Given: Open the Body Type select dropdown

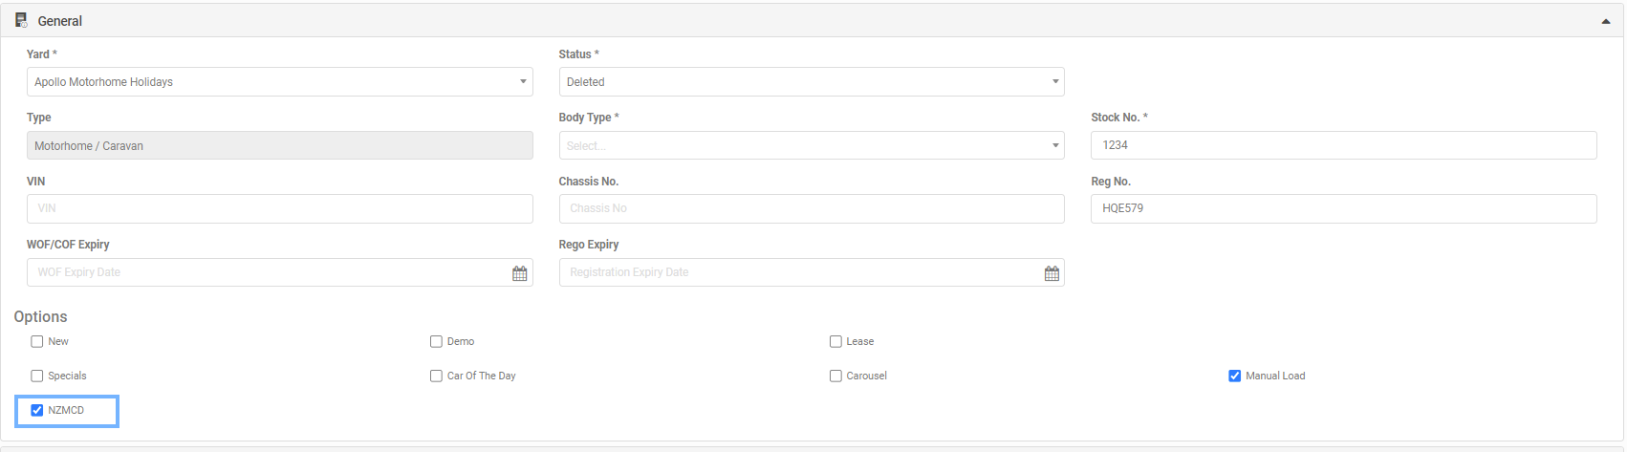Looking at the screenshot, I should coord(812,145).
